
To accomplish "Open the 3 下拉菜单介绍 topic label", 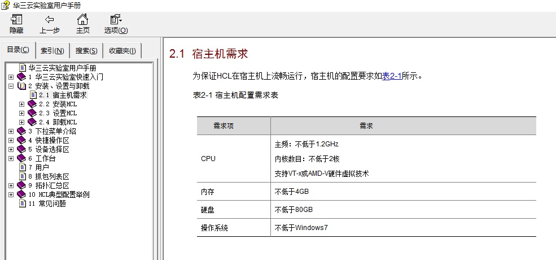I will point(52,131).
